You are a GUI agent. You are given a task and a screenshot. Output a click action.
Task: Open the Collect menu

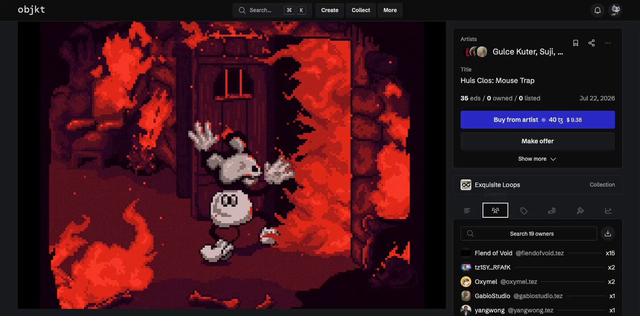(x=361, y=10)
